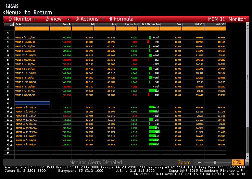
Task: Open chart icon for PDVSA 5 04/37 row
Action: pyautogui.click(x=11, y=145)
